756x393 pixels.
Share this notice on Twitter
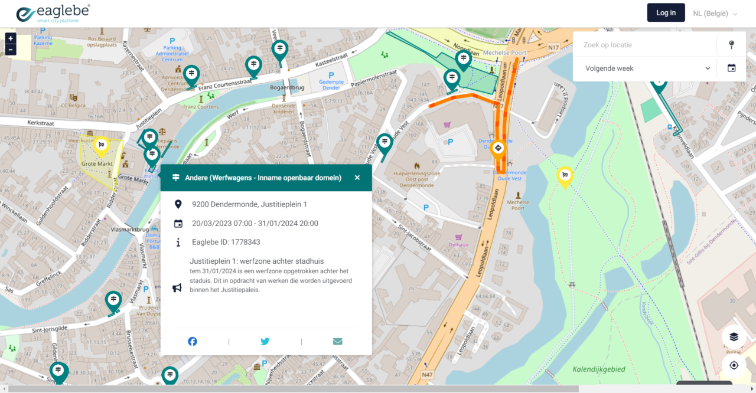click(265, 341)
